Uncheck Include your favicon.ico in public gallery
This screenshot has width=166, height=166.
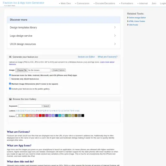point(10,89)
